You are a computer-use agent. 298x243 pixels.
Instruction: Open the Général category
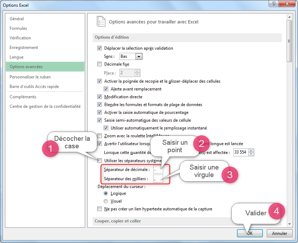pos(45,18)
